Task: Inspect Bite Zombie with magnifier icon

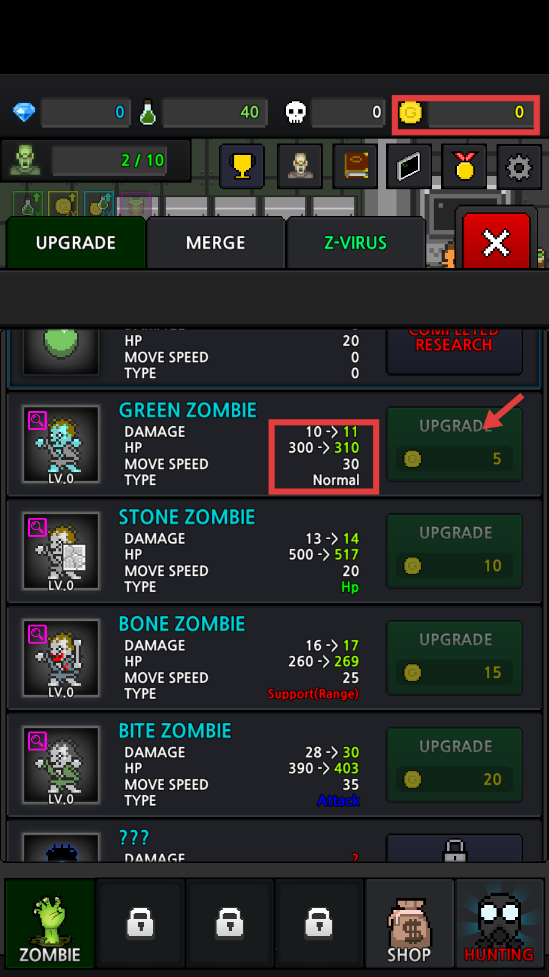Action: [37, 741]
